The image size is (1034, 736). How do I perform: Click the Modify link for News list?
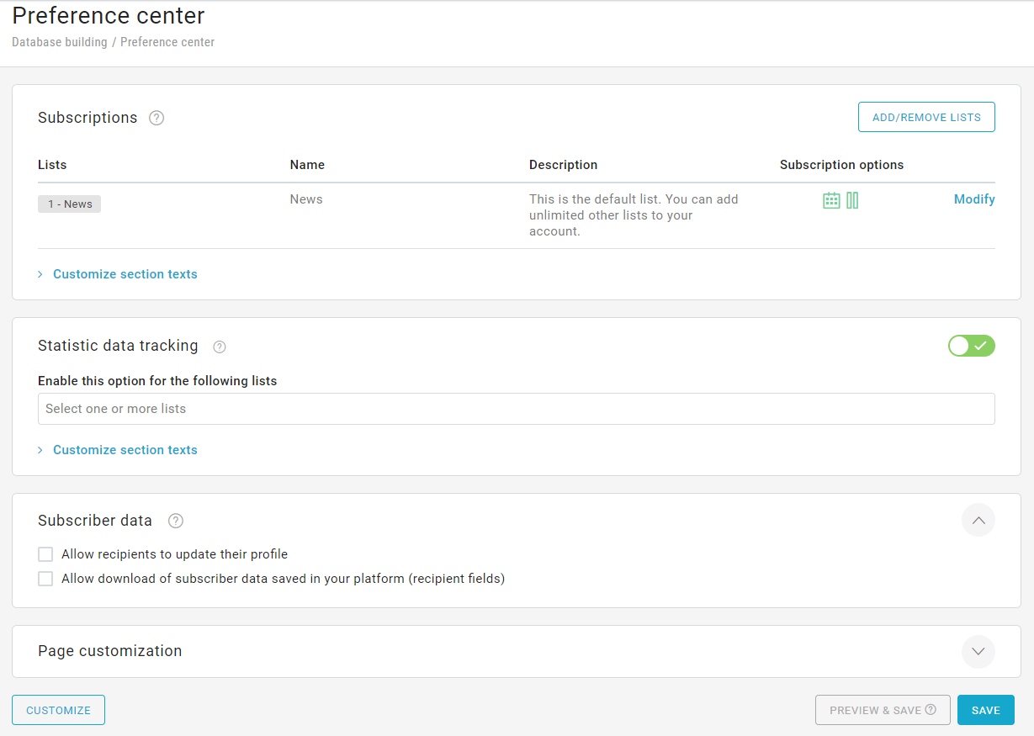tap(973, 199)
